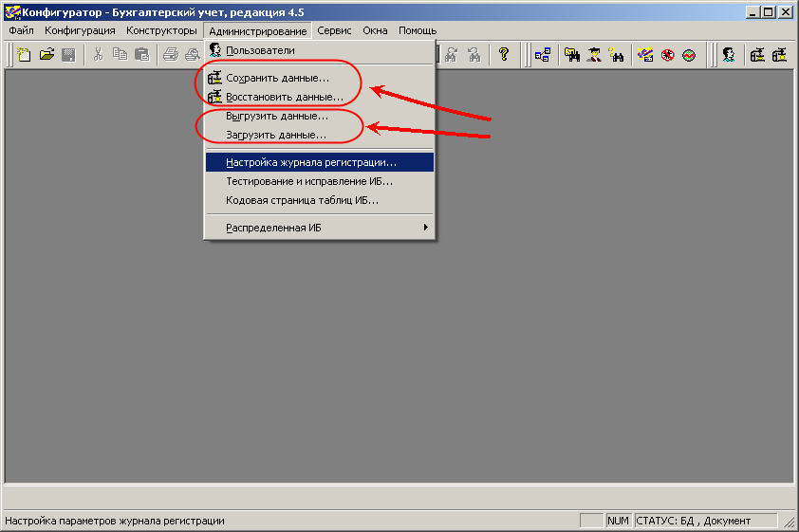
Task: Click the app icon in the title bar
Action: (11, 11)
